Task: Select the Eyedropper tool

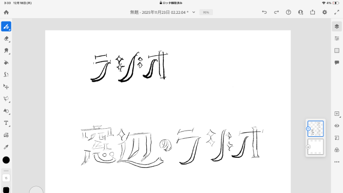Action: (6, 147)
